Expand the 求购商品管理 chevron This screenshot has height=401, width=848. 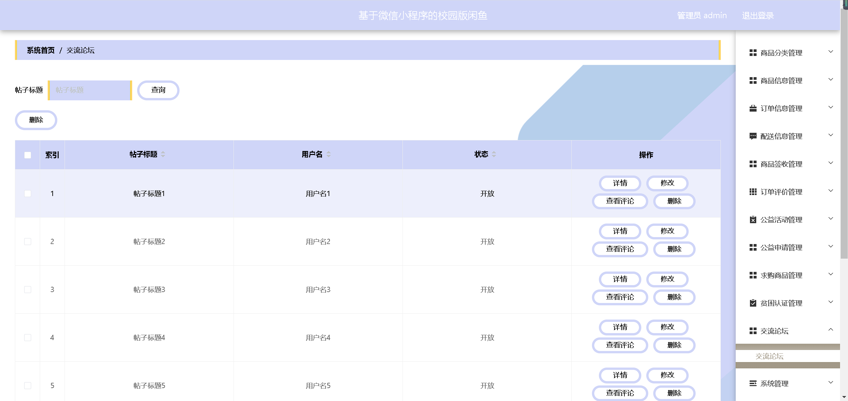click(x=830, y=274)
